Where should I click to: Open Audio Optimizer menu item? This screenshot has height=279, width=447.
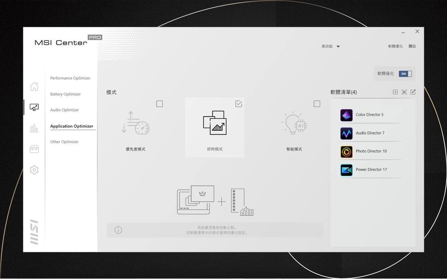click(64, 110)
